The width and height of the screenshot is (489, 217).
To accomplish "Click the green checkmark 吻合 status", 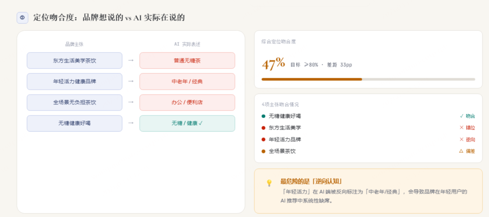I will point(467,116).
